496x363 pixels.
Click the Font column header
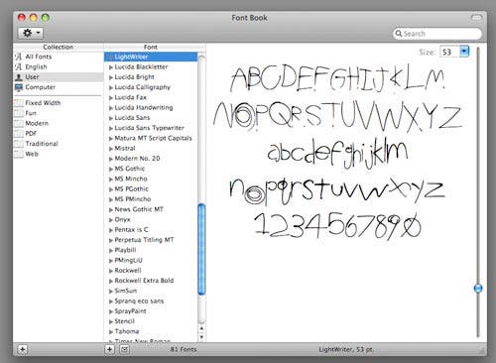(x=151, y=48)
